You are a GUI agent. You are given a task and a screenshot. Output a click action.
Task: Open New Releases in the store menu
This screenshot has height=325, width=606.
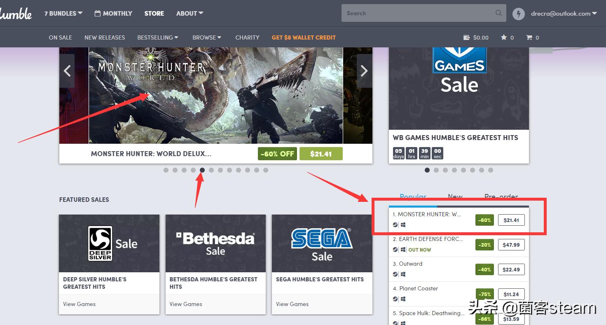click(x=105, y=37)
